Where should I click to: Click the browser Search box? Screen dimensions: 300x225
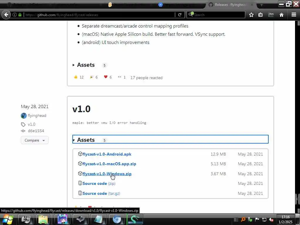tap(216, 15)
